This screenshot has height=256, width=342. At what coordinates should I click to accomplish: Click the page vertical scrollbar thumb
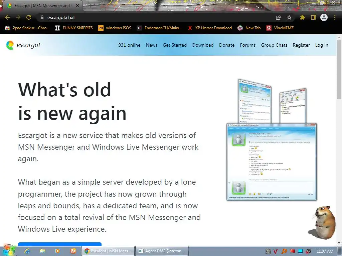pos(339,70)
